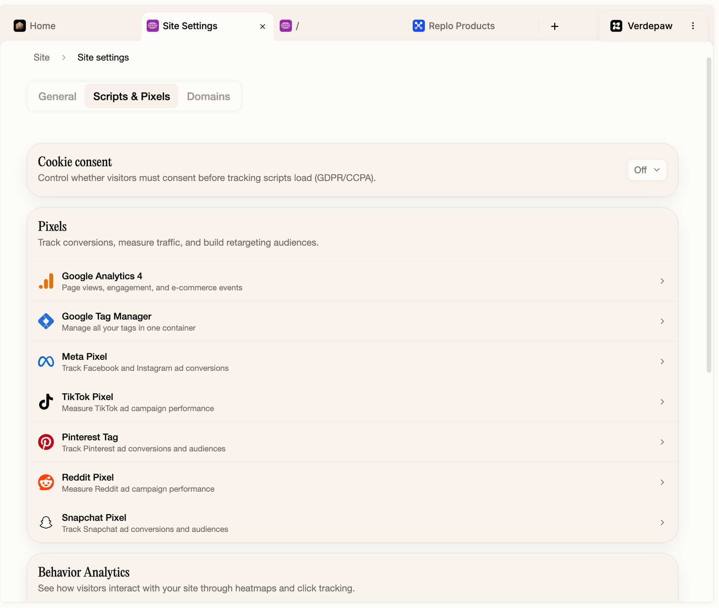Click the Google Tag Manager diamond icon
Screen dimensions: 719x608
pyautogui.click(x=46, y=321)
